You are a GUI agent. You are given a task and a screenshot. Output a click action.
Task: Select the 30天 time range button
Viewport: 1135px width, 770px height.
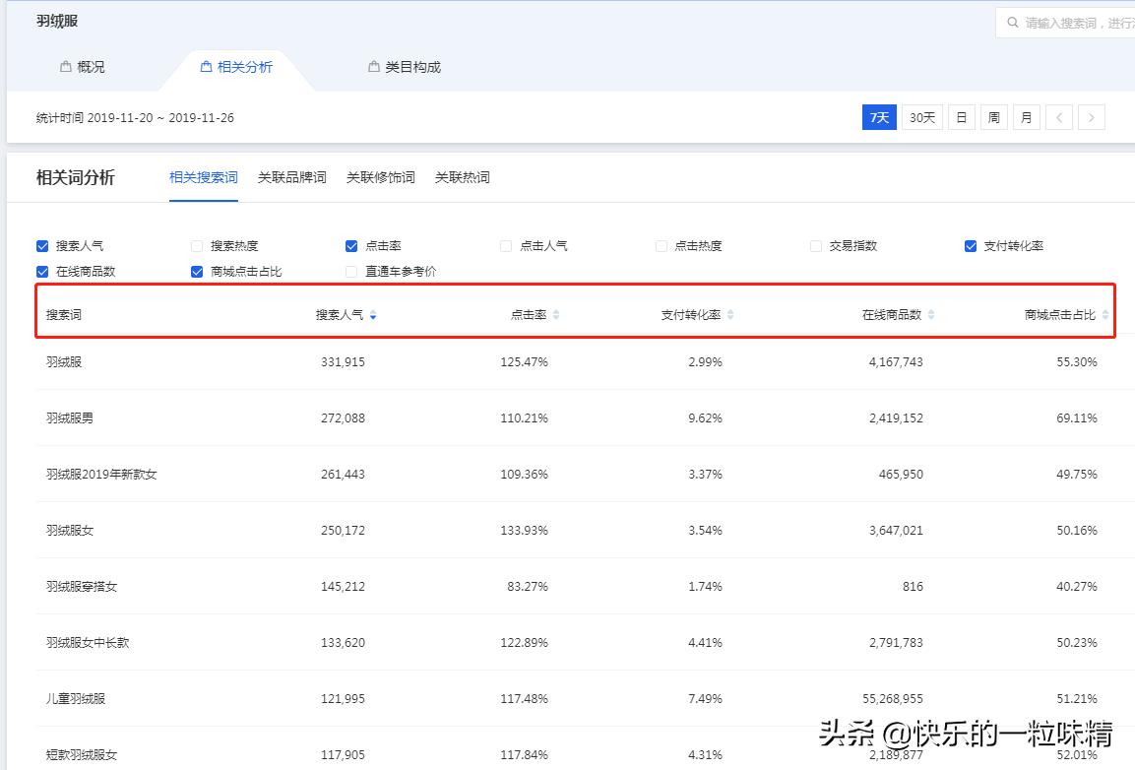(x=921, y=116)
